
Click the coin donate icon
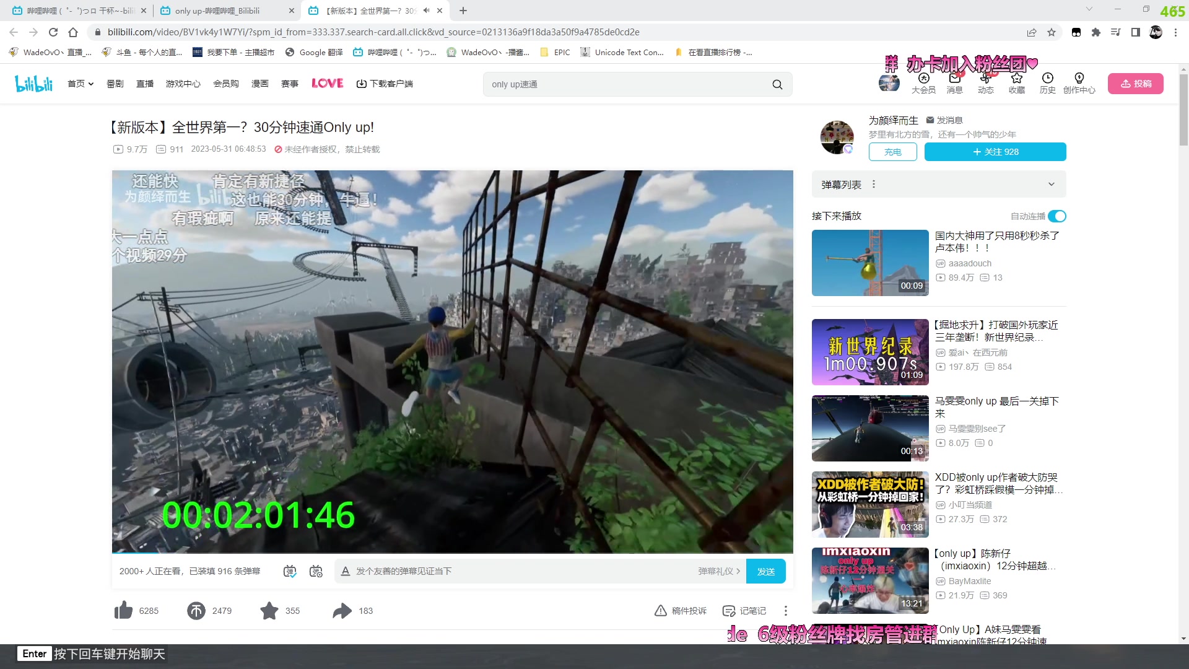pos(196,611)
